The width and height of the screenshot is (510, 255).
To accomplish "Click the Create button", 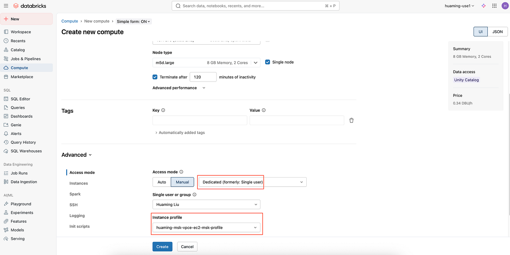I will click(x=162, y=247).
